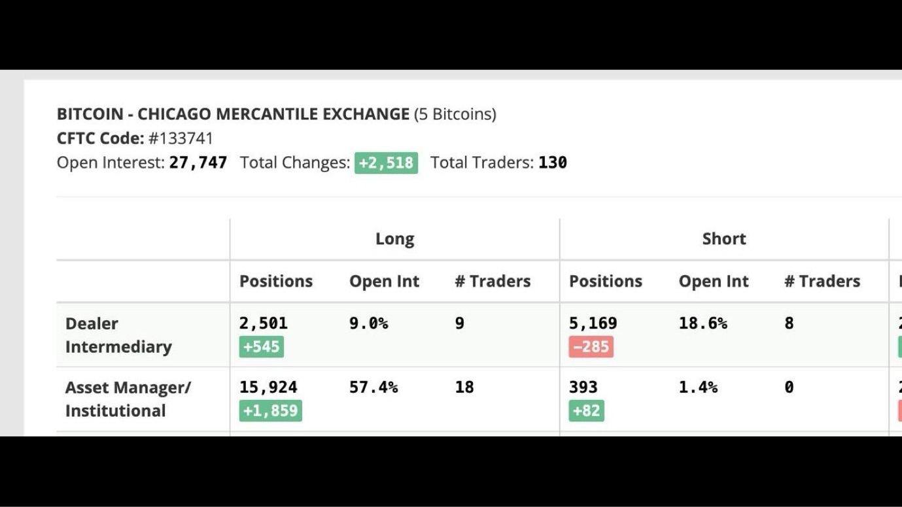Sort by Open Int under Long
The width and height of the screenshot is (902, 507).
coord(384,282)
